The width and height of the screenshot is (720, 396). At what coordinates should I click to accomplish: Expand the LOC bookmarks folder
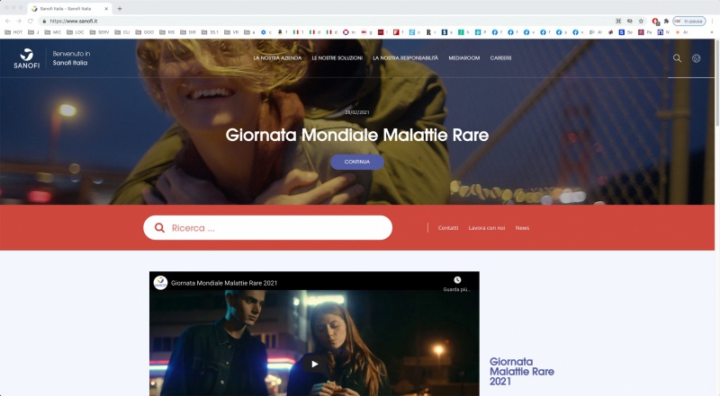(x=76, y=32)
